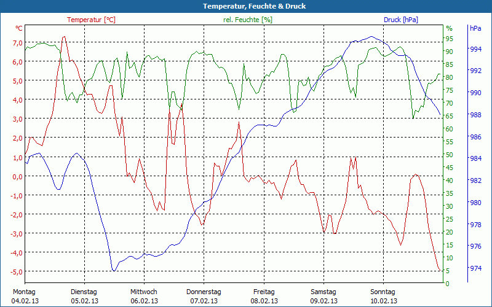492x307 pixels.
Task: Click the '40' humidity axis value
Action: click(450, 181)
